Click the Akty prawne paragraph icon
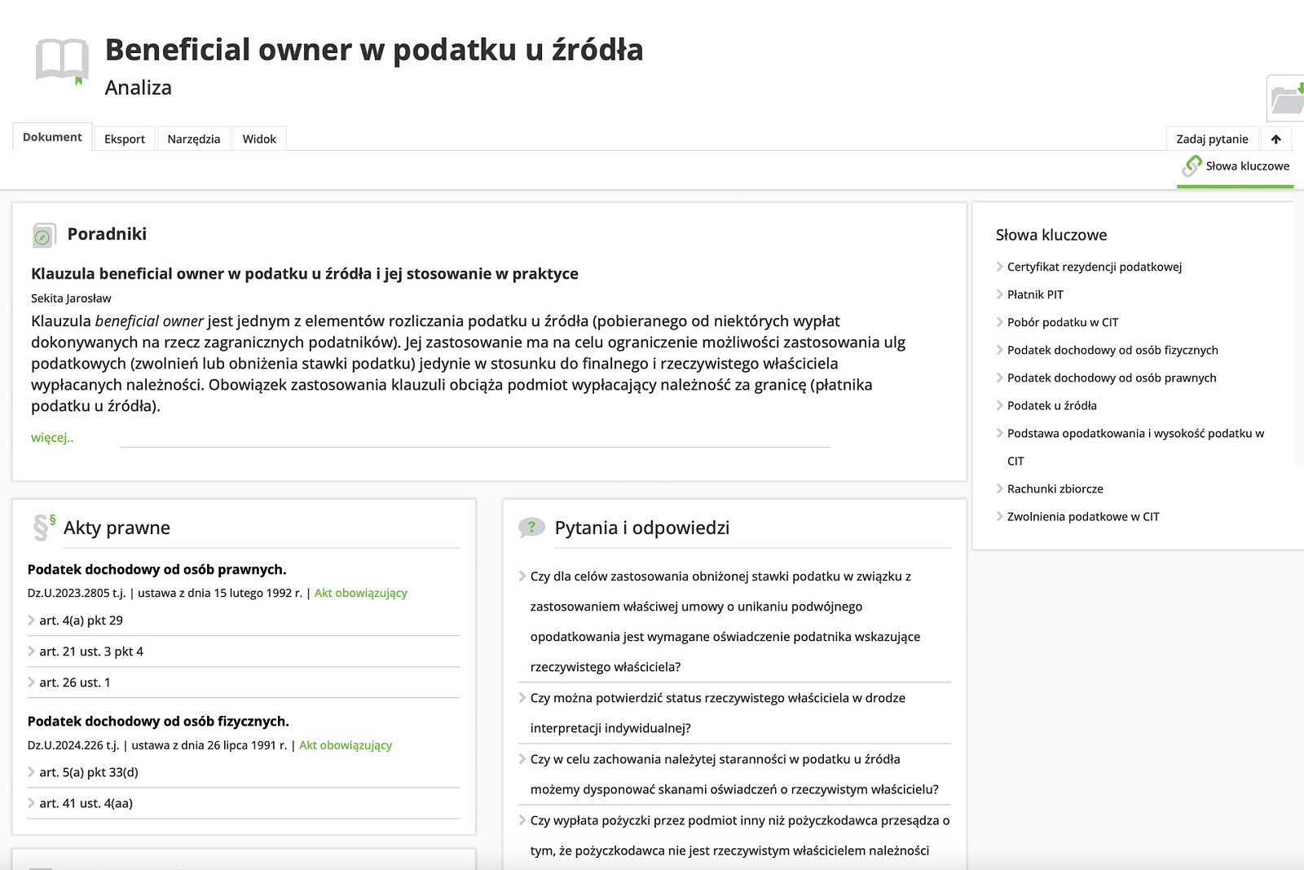The height and width of the screenshot is (870, 1304). (44, 528)
